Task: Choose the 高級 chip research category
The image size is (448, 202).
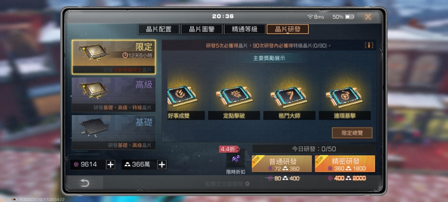Action: pos(114,95)
